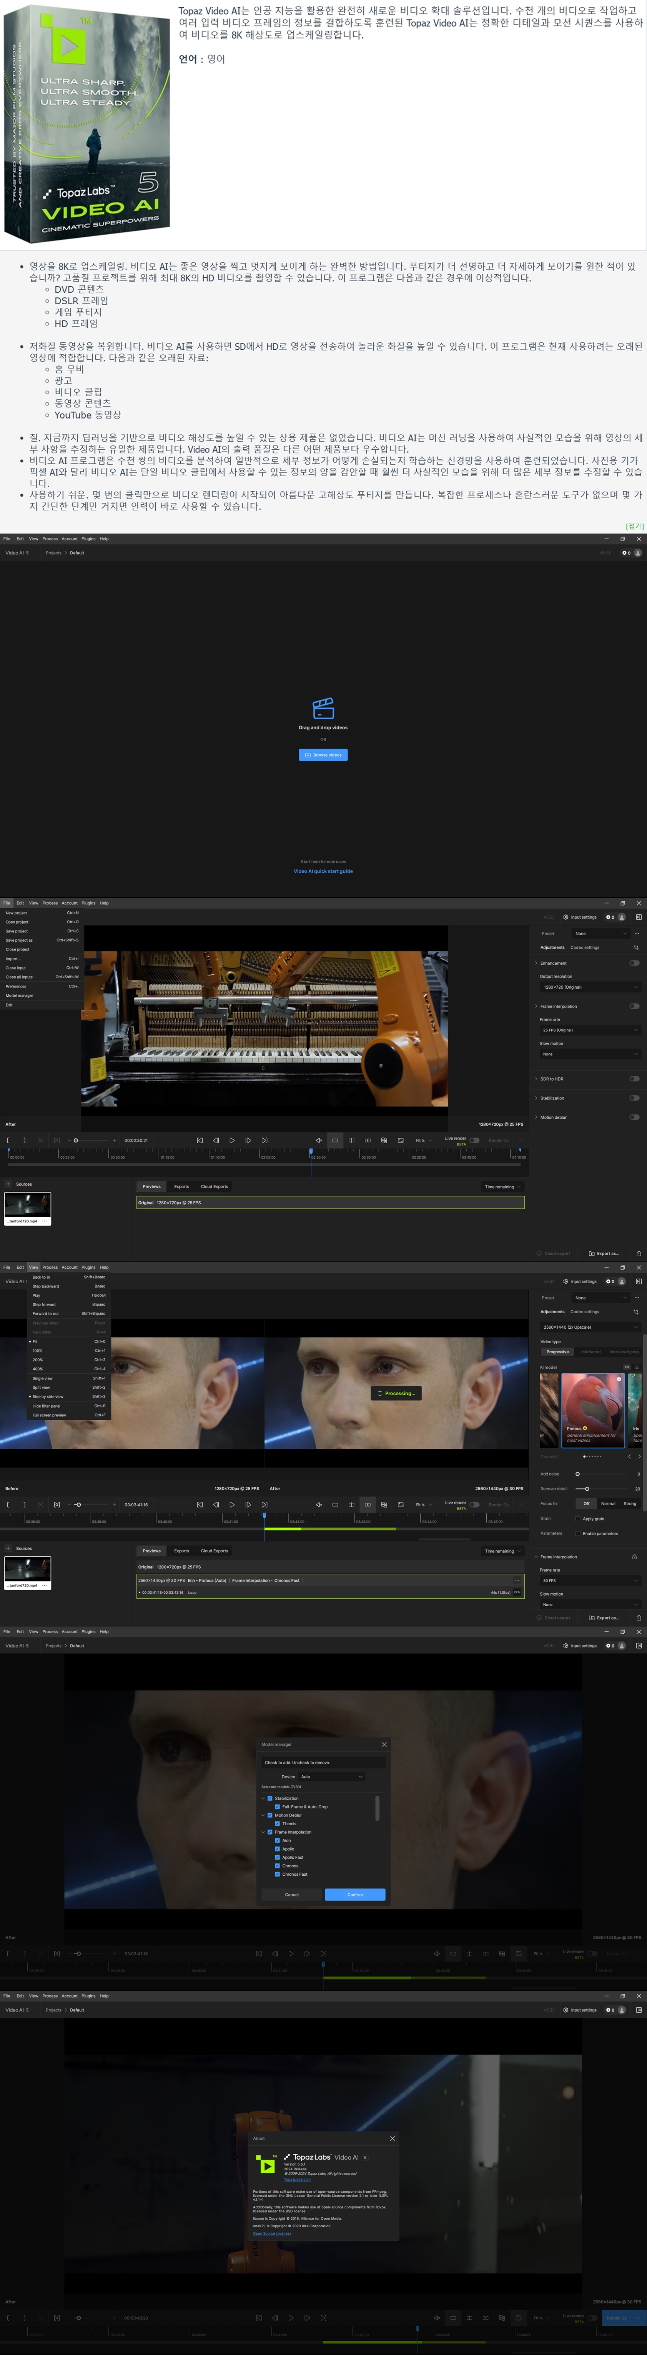Select Model manager in the File menu
The image size is (647, 2355).
click(41, 996)
